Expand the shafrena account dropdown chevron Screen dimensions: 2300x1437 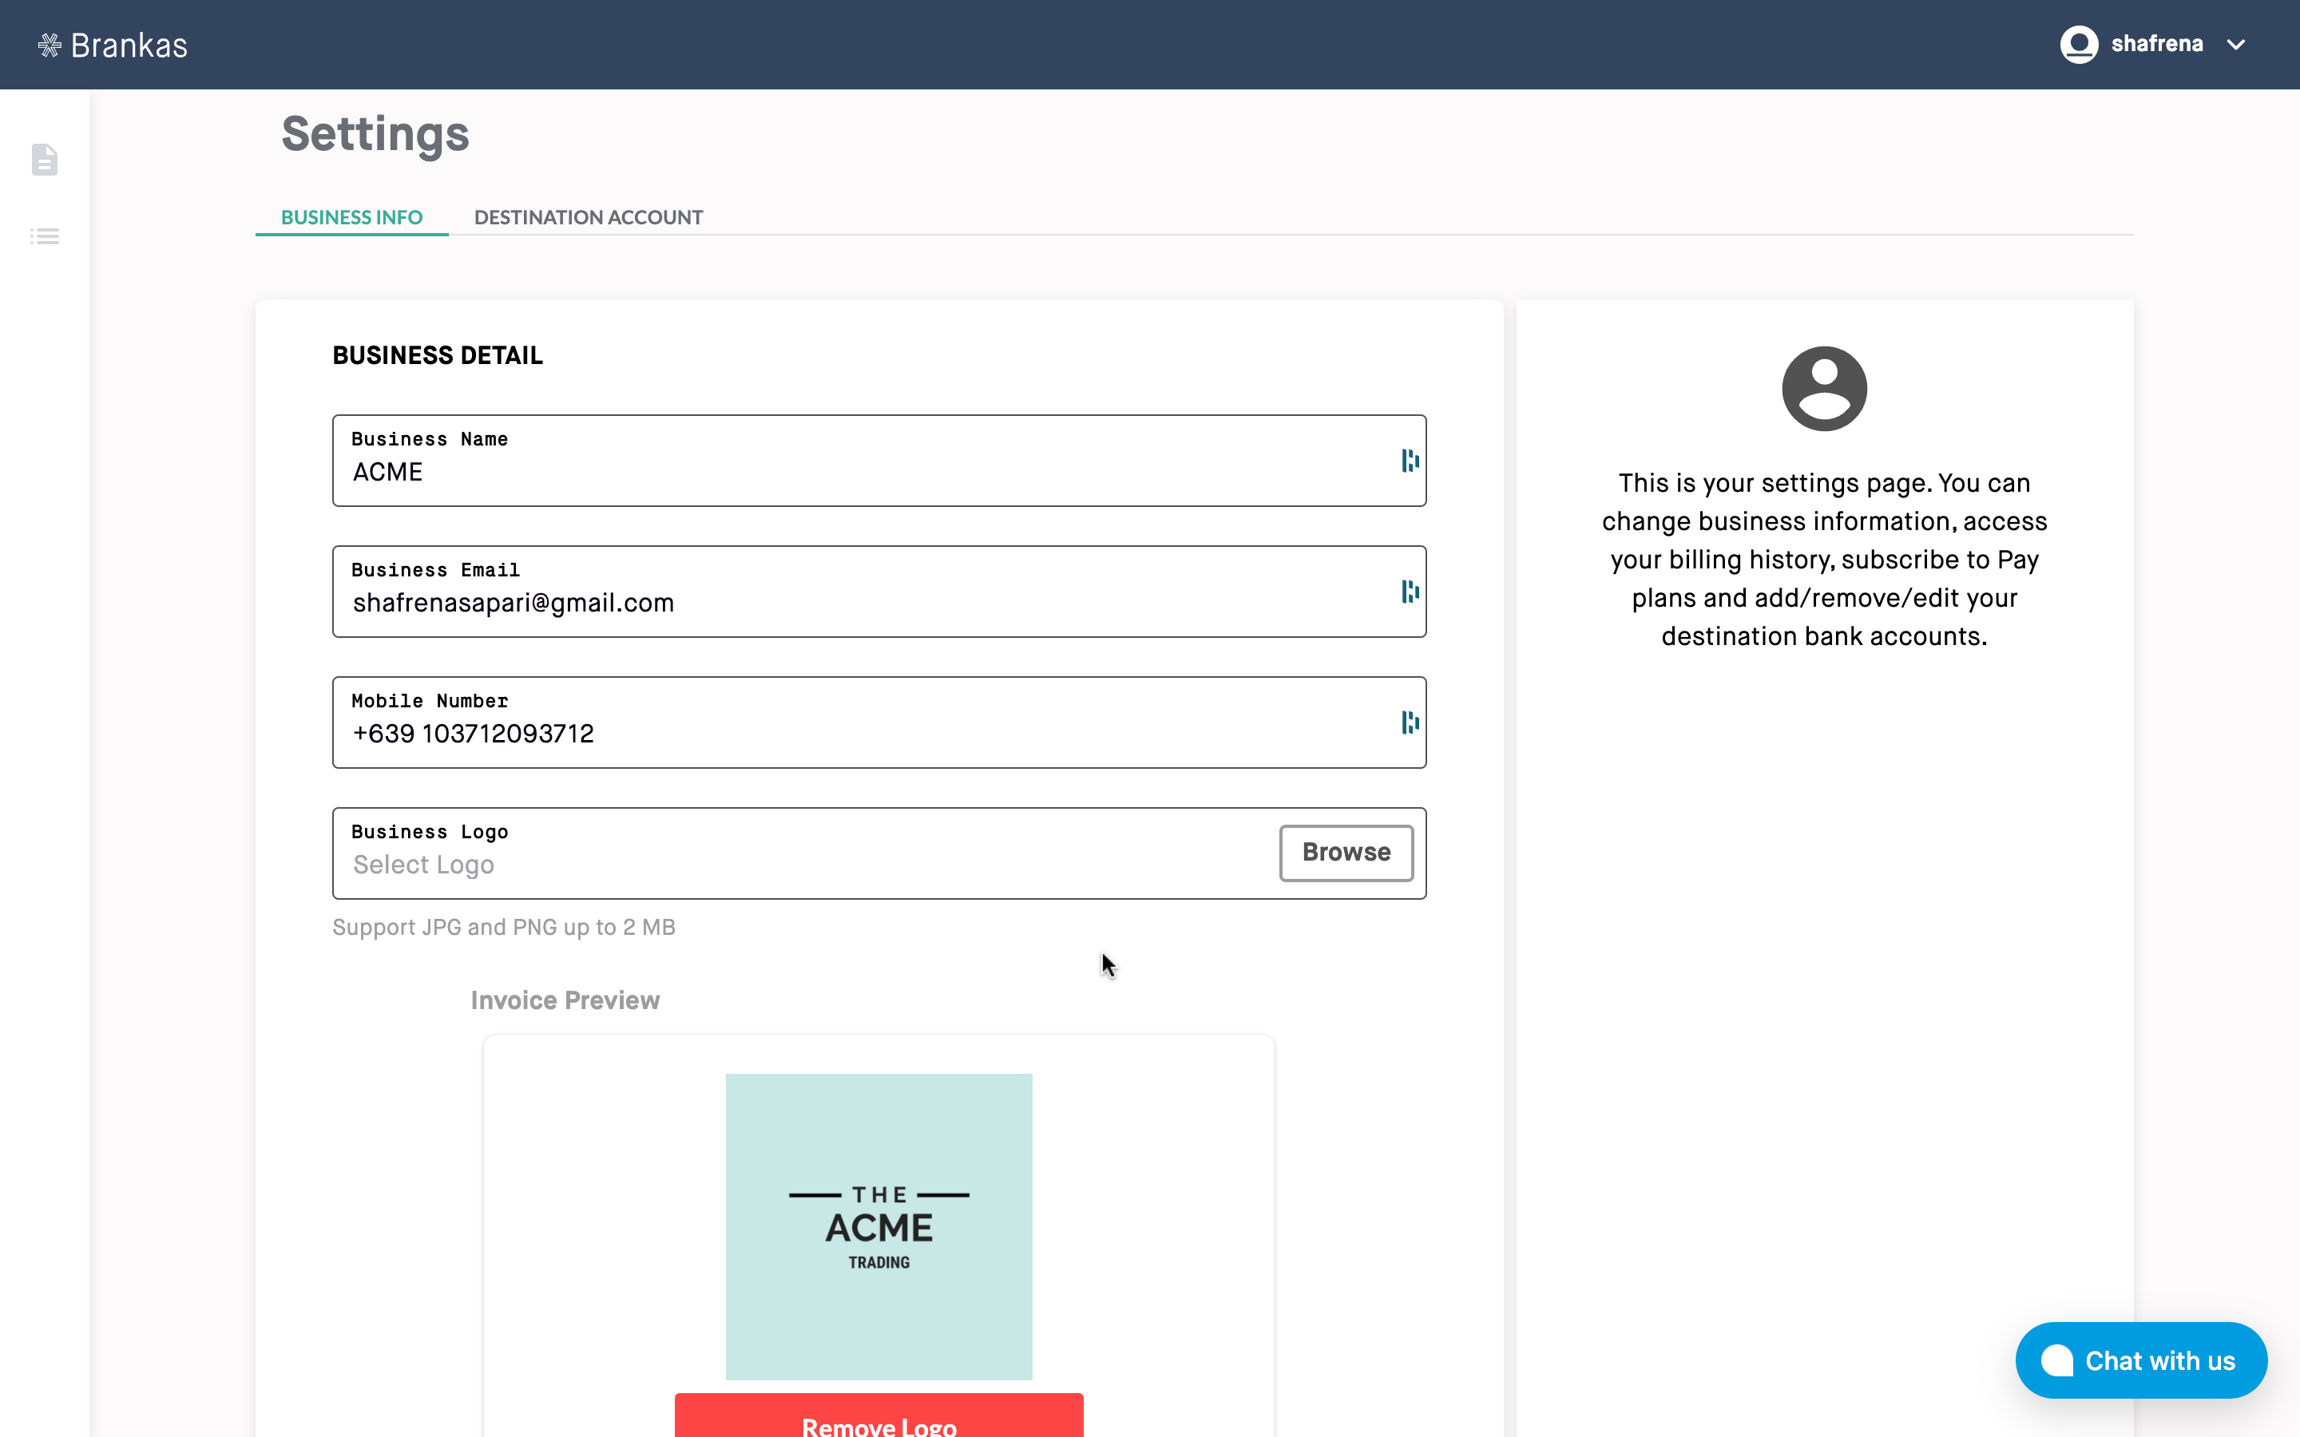click(x=2236, y=45)
